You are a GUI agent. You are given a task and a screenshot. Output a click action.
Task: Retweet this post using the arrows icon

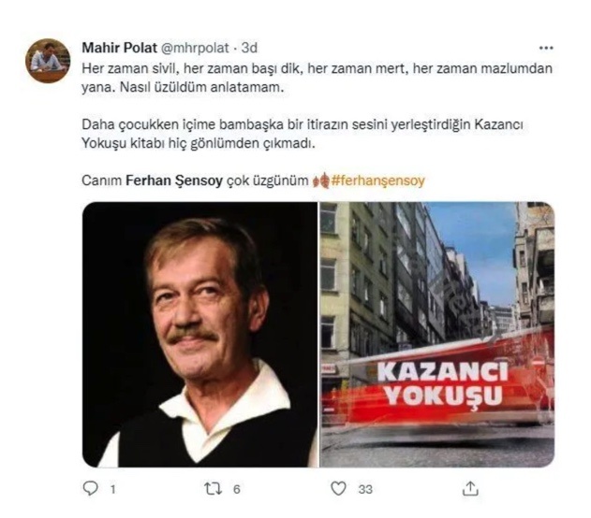click(x=213, y=489)
